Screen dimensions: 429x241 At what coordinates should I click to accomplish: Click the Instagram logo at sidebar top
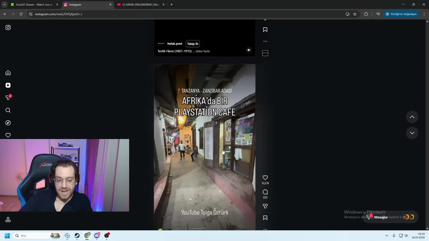(x=8, y=27)
